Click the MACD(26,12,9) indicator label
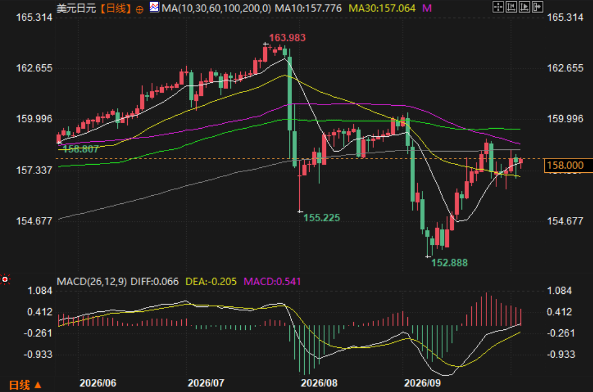This screenshot has height=392, width=593. click(92, 282)
